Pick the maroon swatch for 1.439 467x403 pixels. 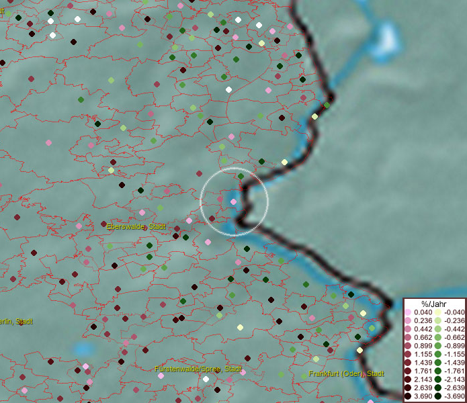408,363
